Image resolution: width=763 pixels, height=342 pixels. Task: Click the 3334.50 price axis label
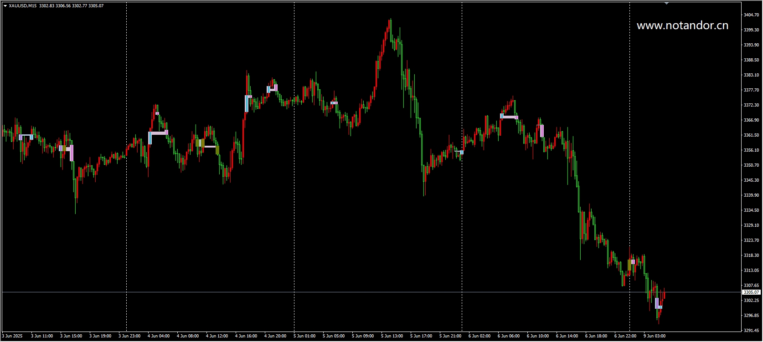pyautogui.click(x=751, y=210)
